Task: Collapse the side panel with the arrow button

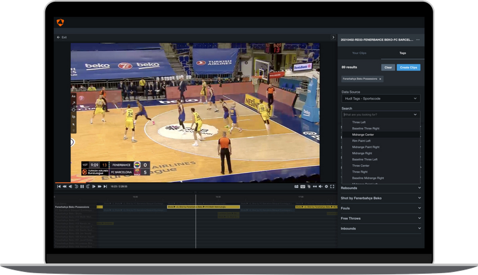Action: coord(333,37)
